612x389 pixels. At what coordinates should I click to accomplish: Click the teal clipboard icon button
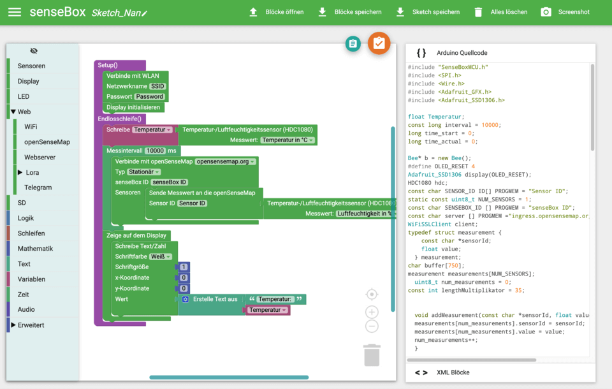pos(353,43)
